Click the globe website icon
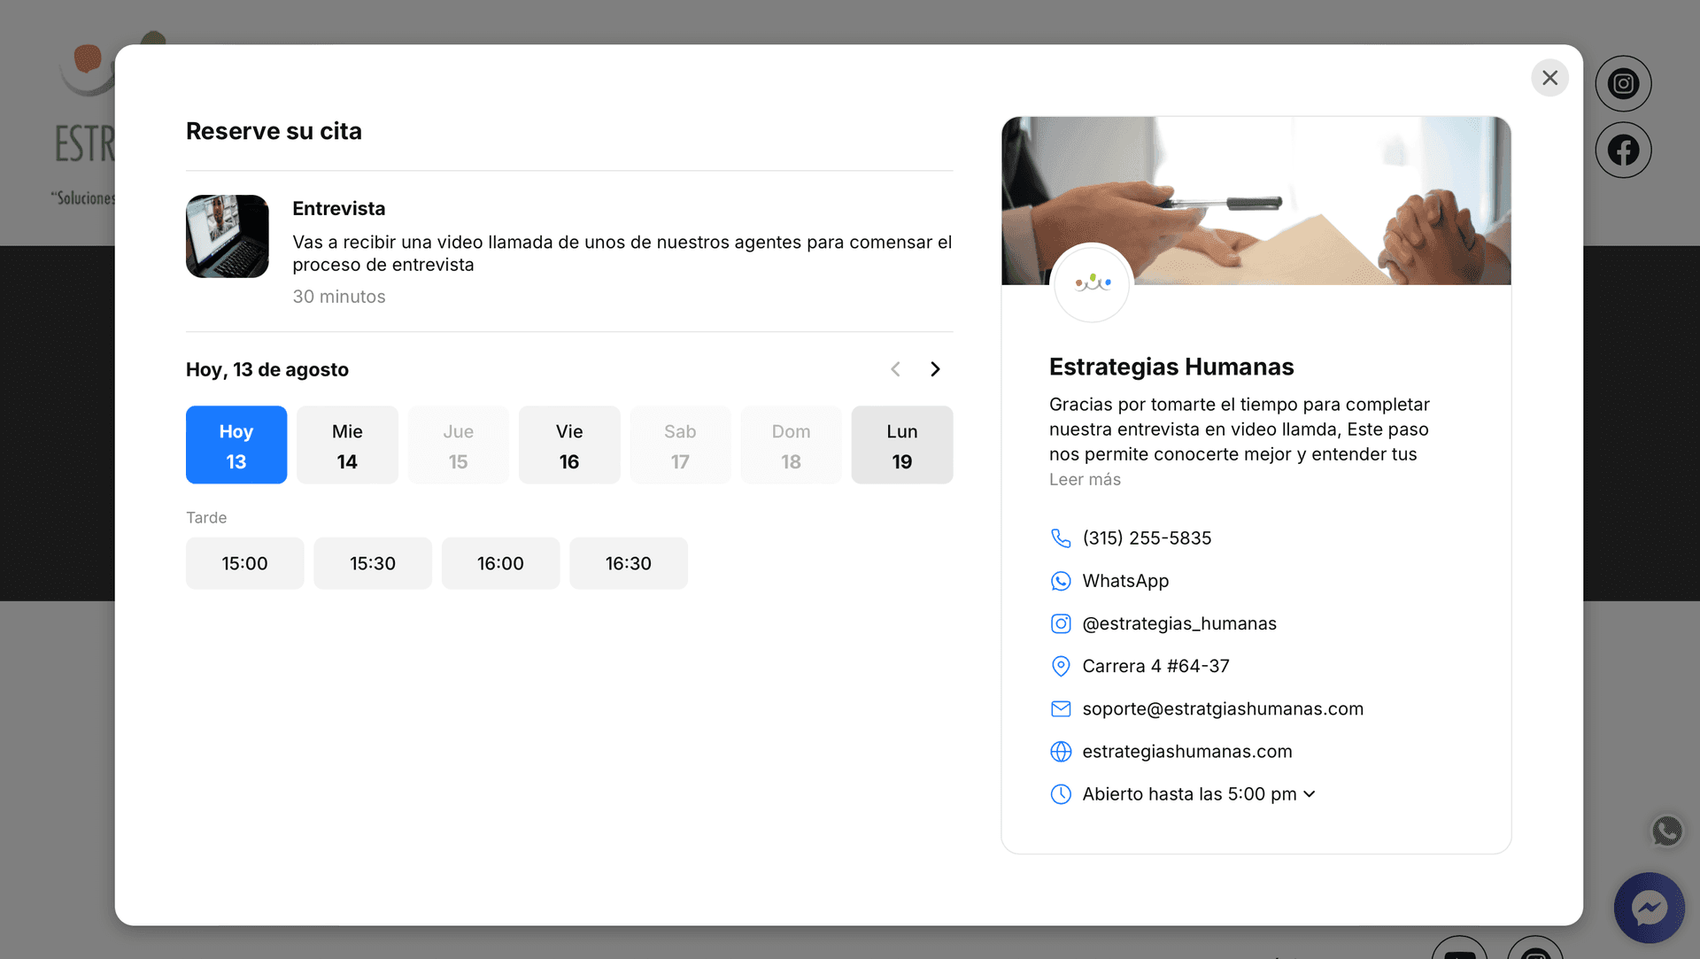The height and width of the screenshot is (959, 1700). [1061, 752]
